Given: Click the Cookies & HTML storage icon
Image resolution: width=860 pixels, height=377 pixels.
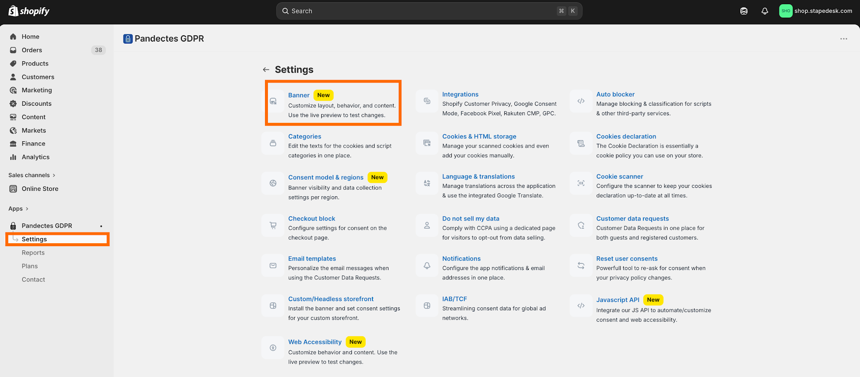Looking at the screenshot, I should [x=427, y=143].
